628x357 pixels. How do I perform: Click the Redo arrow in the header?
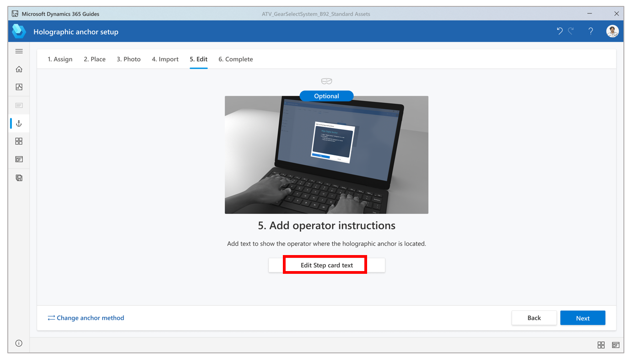tap(571, 31)
